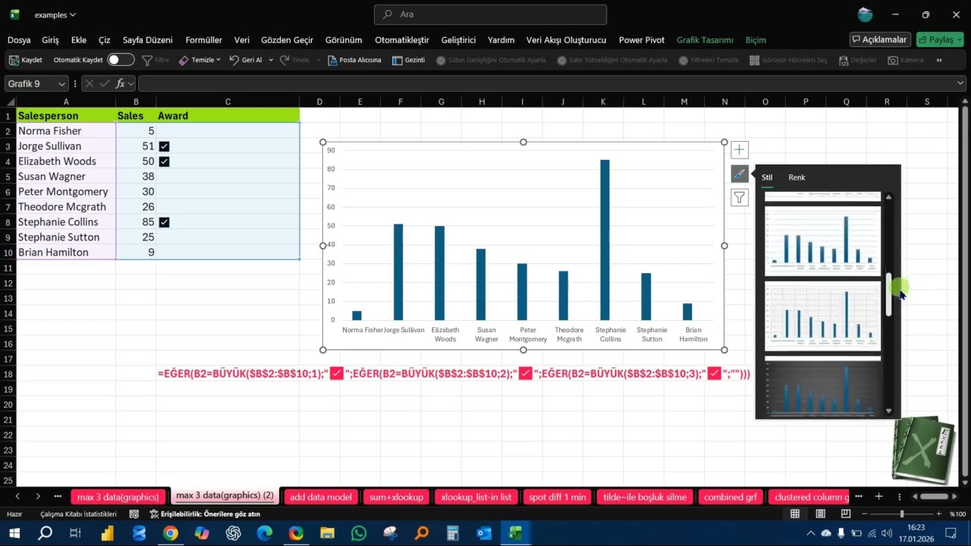Select the gridded chart style thumbnail
This screenshot has height=546, width=971.
[x=823, y=315]
